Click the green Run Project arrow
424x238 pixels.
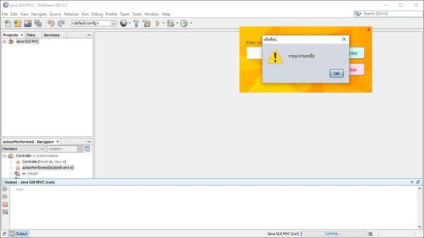158,24
